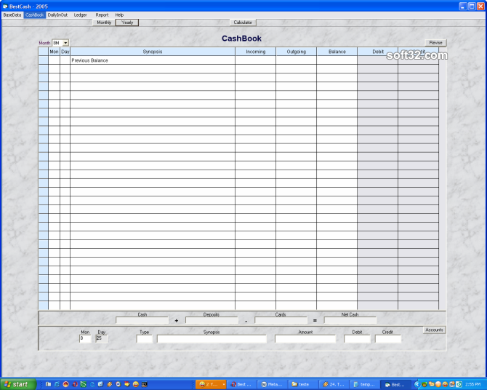The image size is (487, 390).
Task: Click the Type entry field
Action: (x=145, y=339)
